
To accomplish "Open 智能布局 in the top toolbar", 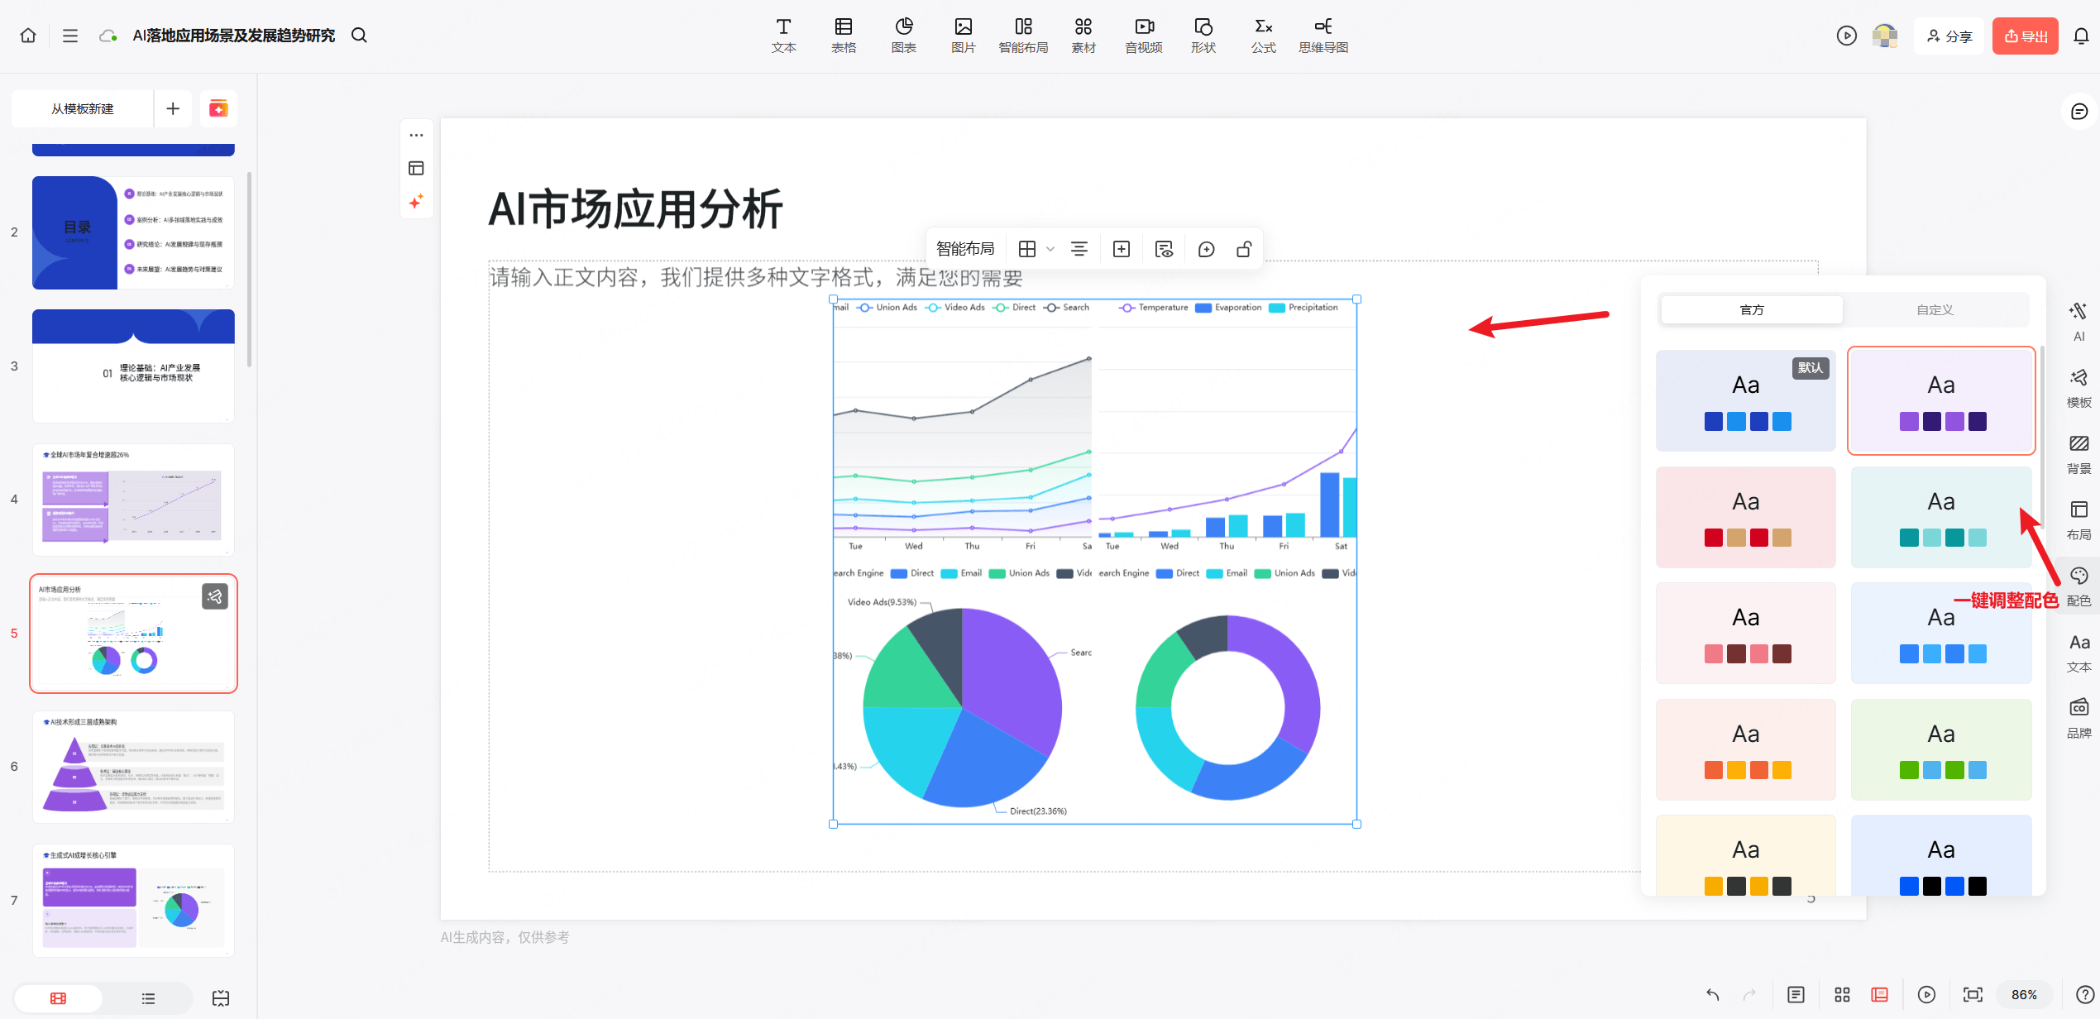I will pos(1024,36).
